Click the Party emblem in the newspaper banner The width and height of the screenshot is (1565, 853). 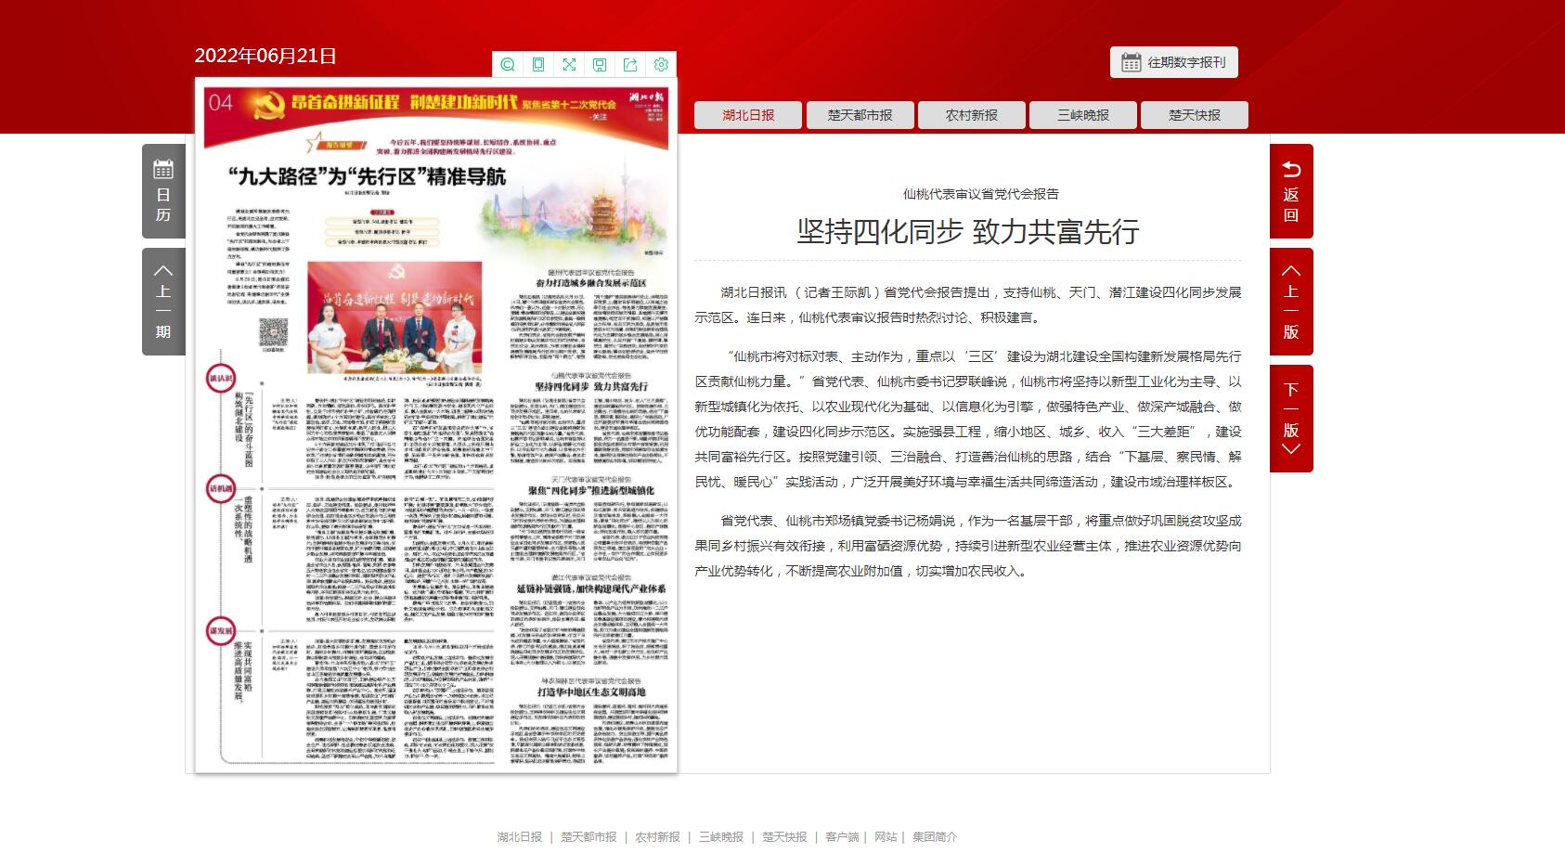pos(268,103)
